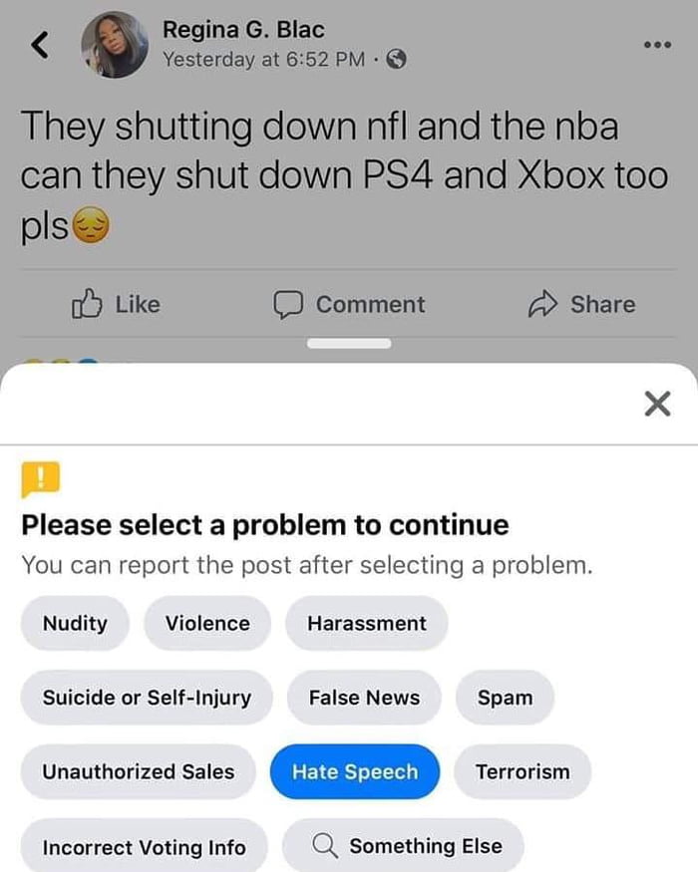Select the Violence problem chip
The height and width of the screenshot is (872, 698).
click(x=207, y=623)
